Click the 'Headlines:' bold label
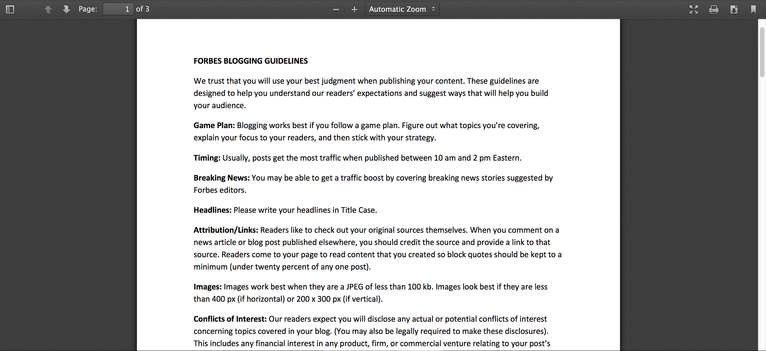The image size is (766, 351). pyautogui.click(x=213, y=210)
